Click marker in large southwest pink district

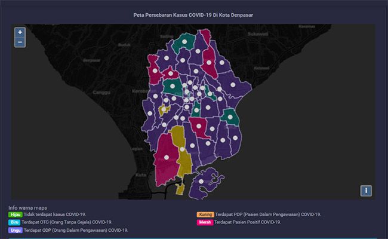click(167, 158)
